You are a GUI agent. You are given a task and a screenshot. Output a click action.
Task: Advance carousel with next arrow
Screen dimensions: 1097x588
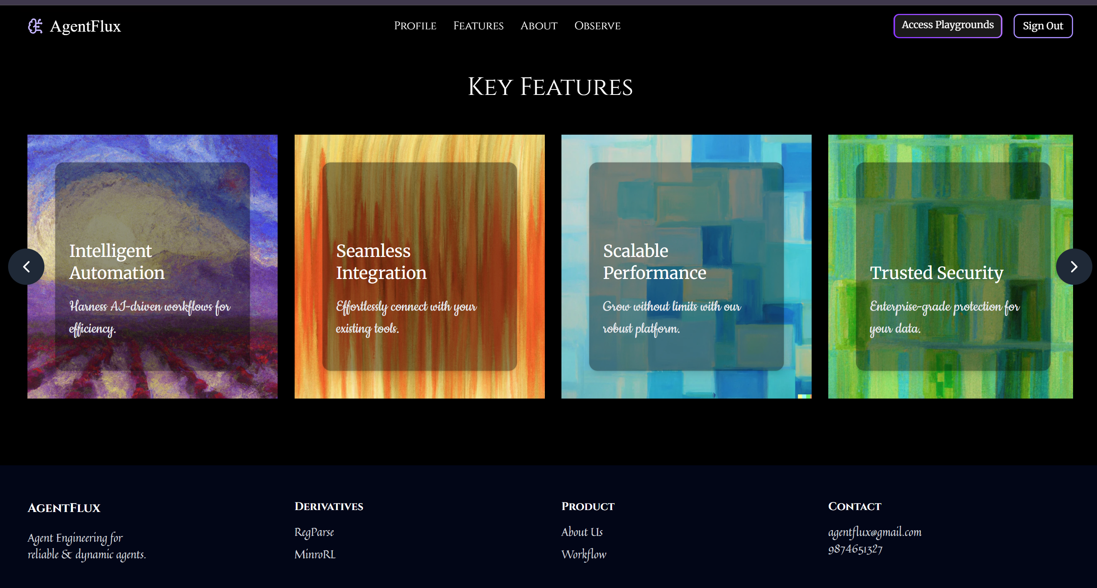pos(1073,267)
